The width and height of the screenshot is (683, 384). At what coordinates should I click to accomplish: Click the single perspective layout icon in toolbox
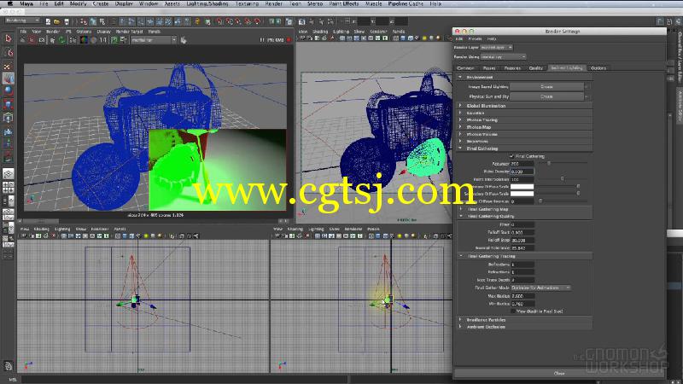click(x=9, y=174)
